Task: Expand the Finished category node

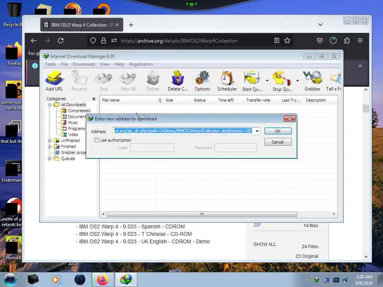Action: pyautogui.click(x=50, y=146)
